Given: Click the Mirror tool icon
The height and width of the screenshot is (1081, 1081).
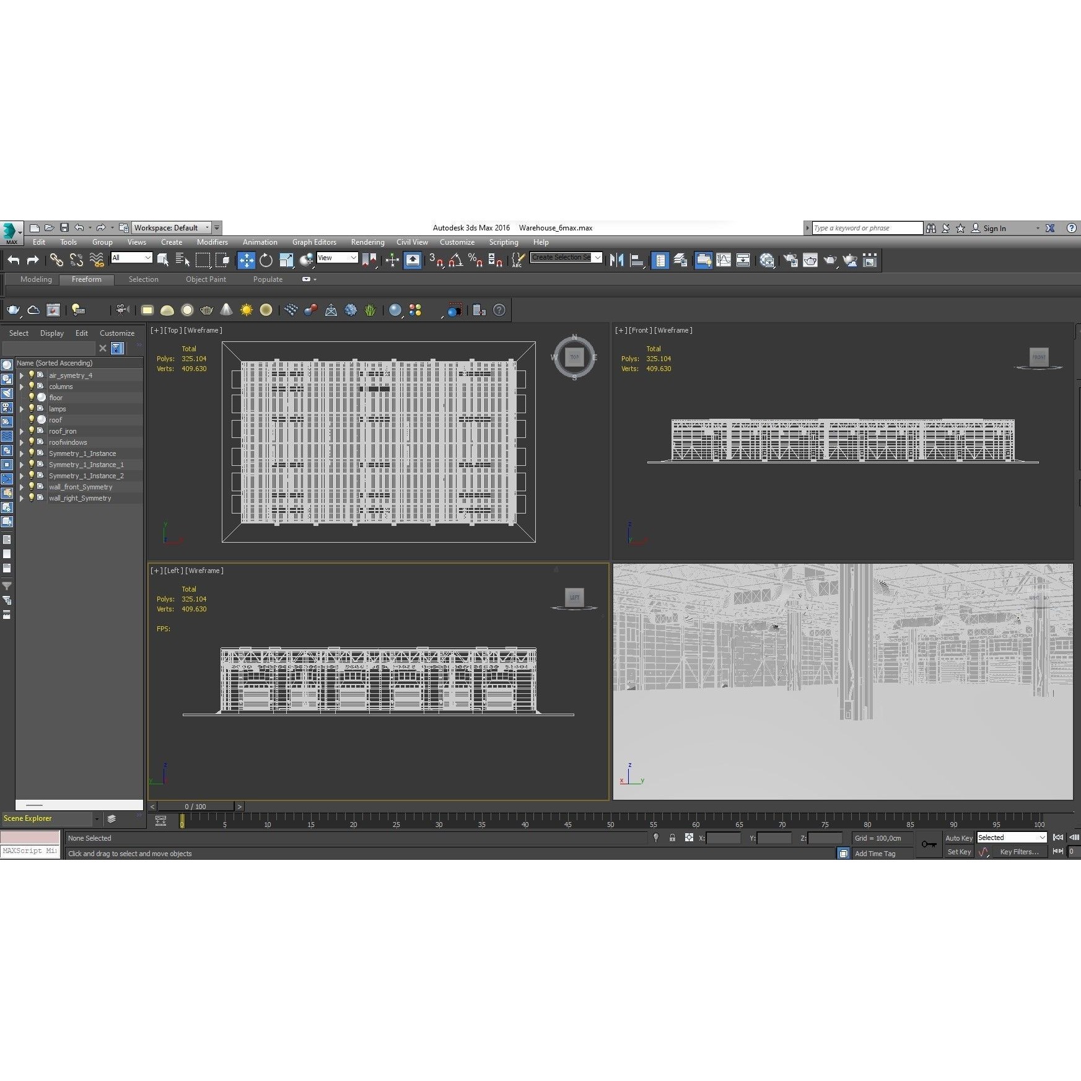Looking at the screenshot, I should 616,260.
